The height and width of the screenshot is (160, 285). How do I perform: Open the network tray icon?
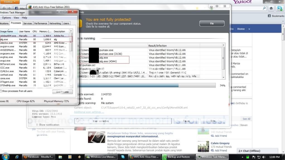pos(259,157)
